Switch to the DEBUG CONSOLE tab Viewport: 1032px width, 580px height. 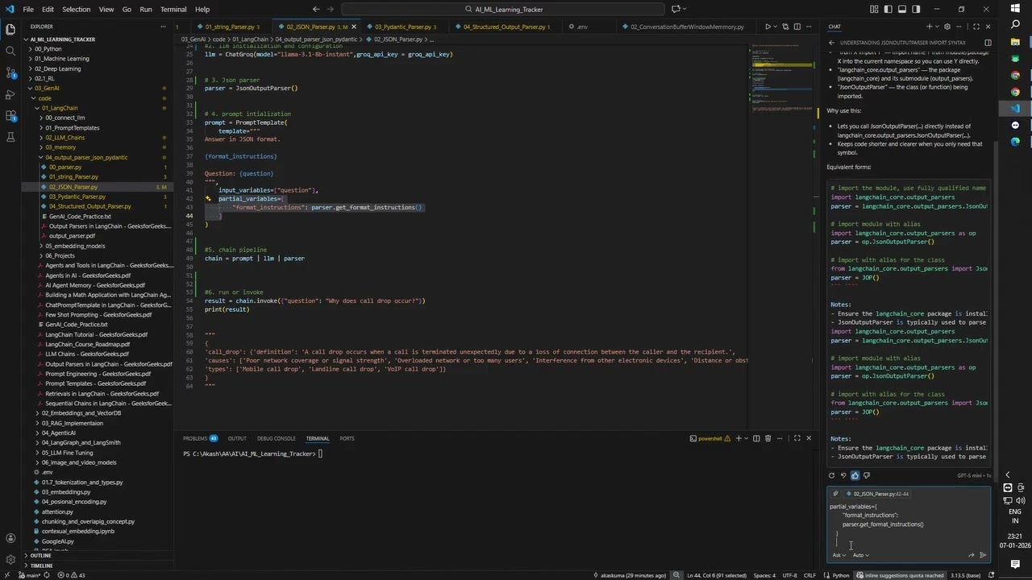click(x=277, y=438)
